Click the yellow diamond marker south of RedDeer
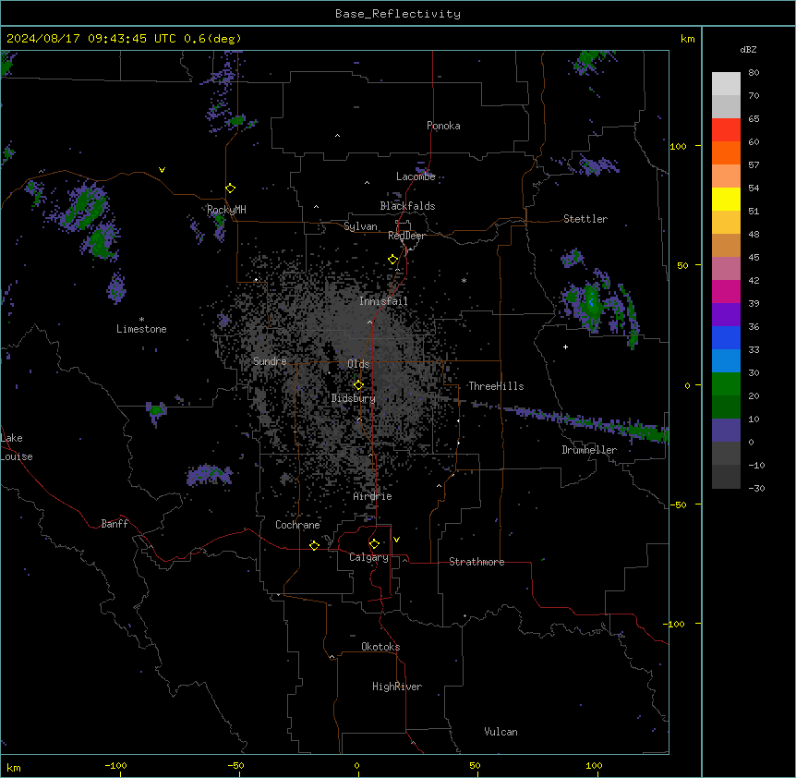Screen dimensions: 796x778 pos(393,260)
